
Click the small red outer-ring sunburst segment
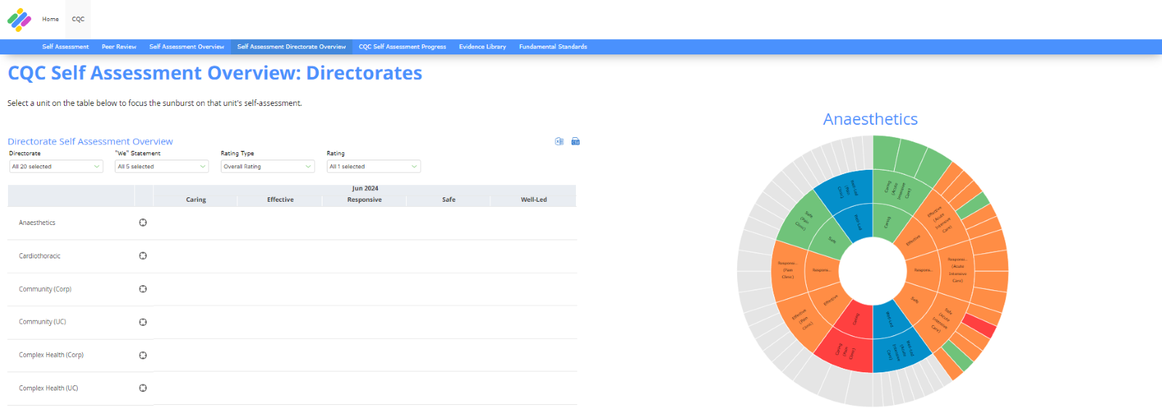(980, 325)
